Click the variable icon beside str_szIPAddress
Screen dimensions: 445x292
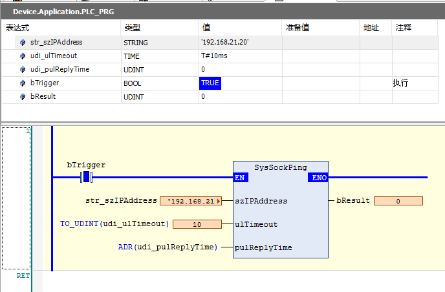point(23,43)
